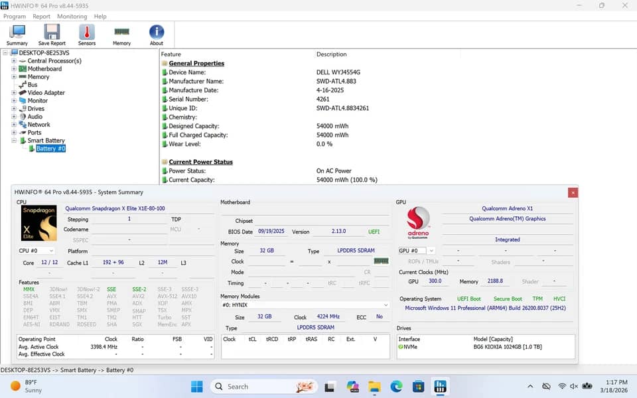Screen dimensions: 637x398
Task: Select DESKTOP-8E253VS computer in tree
Action: [44, 53]
